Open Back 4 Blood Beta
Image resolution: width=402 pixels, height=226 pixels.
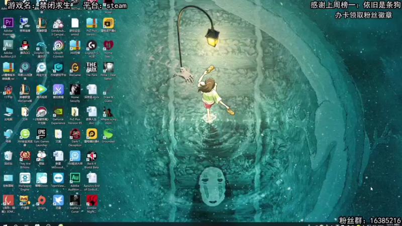point(91,156)
